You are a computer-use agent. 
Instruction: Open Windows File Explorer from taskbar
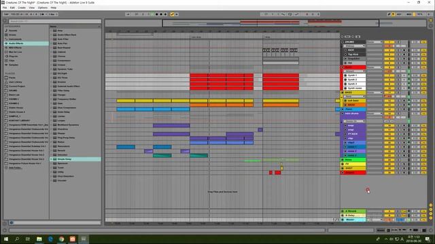39,239
